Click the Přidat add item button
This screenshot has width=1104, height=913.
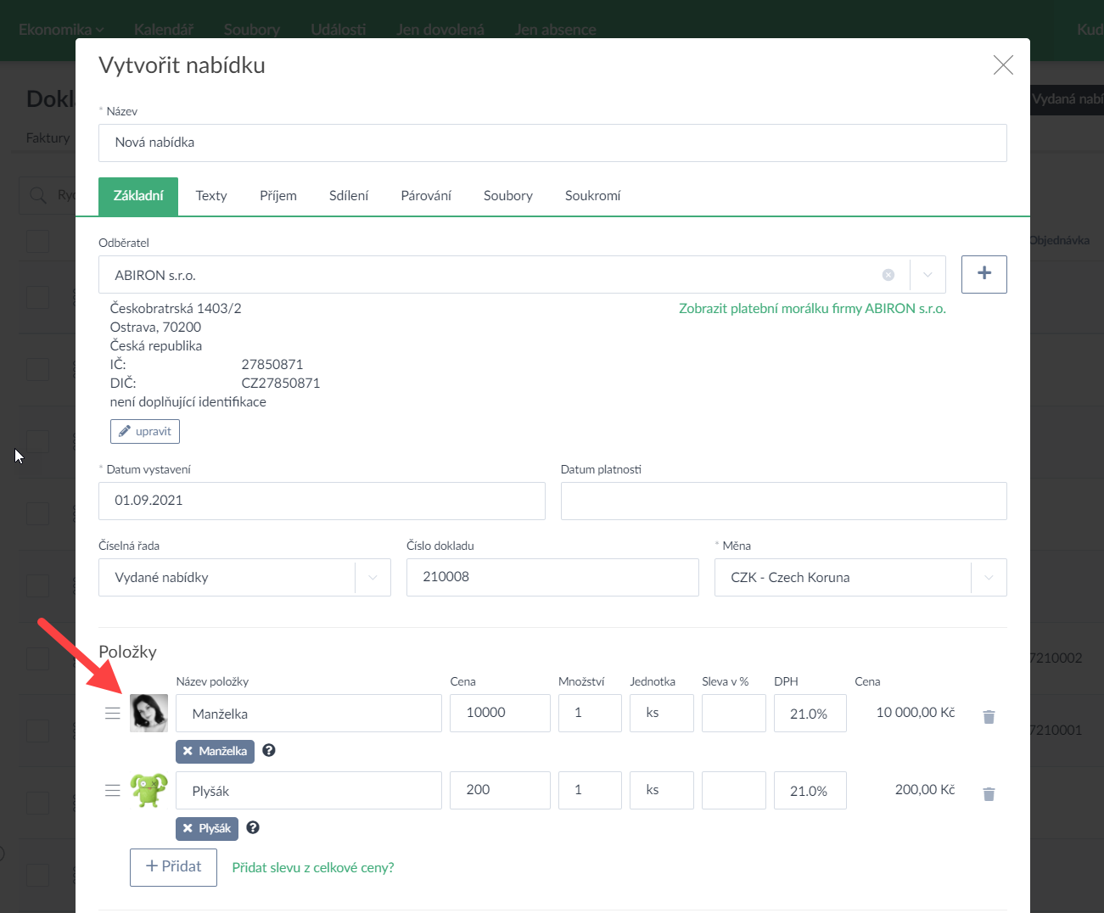pyautogui.click(x=173, y=867)
